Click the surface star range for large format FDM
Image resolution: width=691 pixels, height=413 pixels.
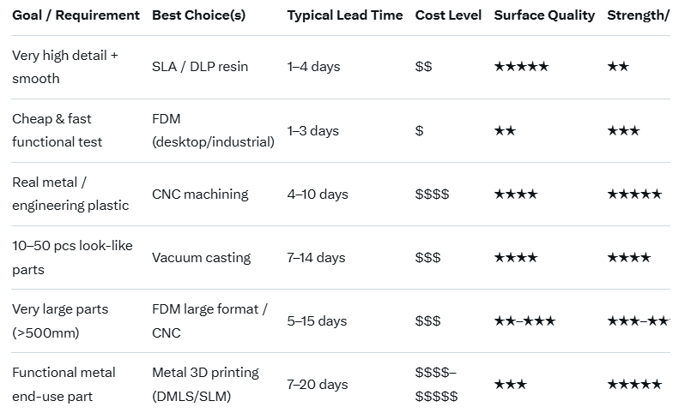click(524, 321)
